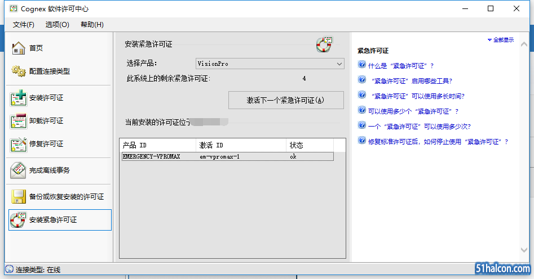Click the ok status cell
Screen dimensions: 534x279
tap(293, 157)
